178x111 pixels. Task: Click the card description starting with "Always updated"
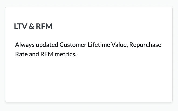tap(88, 49)
